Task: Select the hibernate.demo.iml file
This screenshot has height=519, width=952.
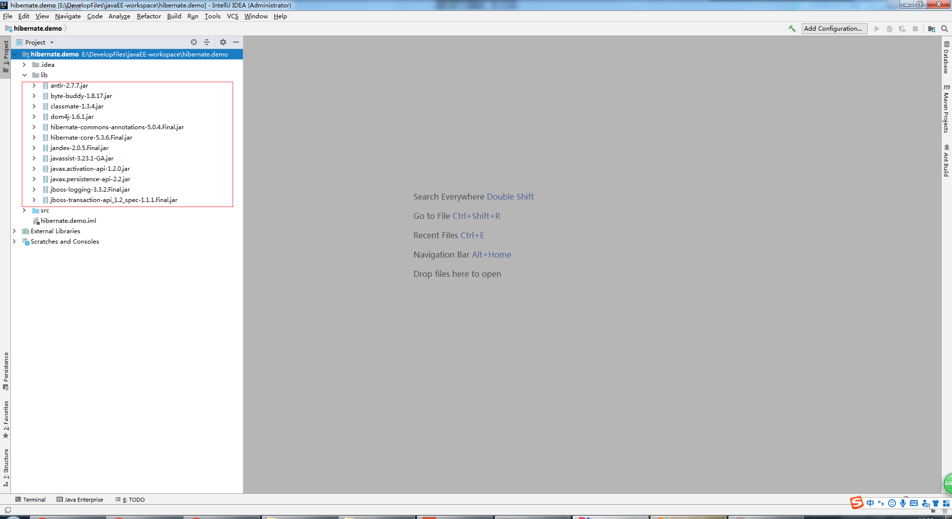Action: click(68, 221)
